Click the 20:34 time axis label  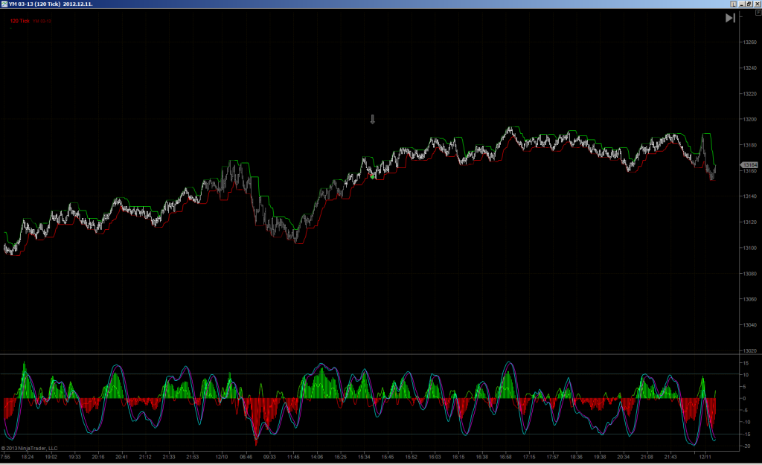pos(624,457)
